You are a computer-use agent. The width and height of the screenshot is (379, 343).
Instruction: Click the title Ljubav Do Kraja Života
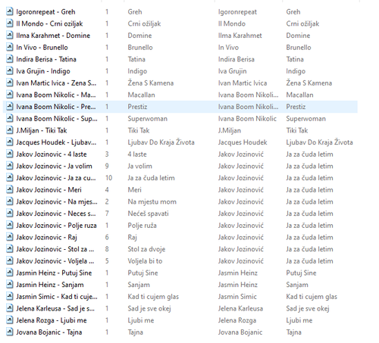161,142
